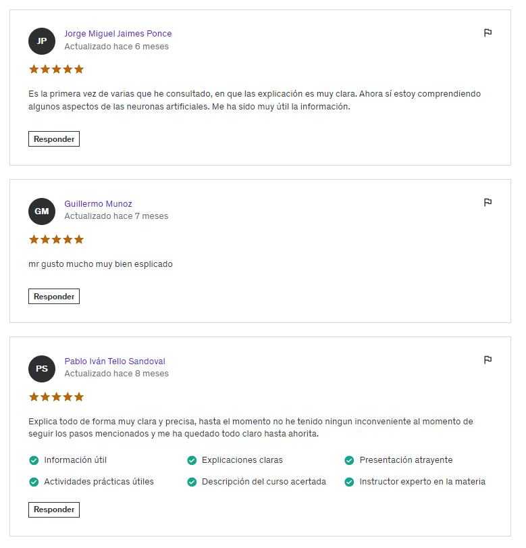
Task: Open the Guillermo Munoz name link
Action: 98,204
